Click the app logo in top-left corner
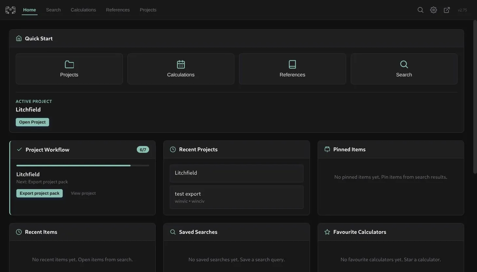Screen dimensions: 477x272 [x=10, y=10]
